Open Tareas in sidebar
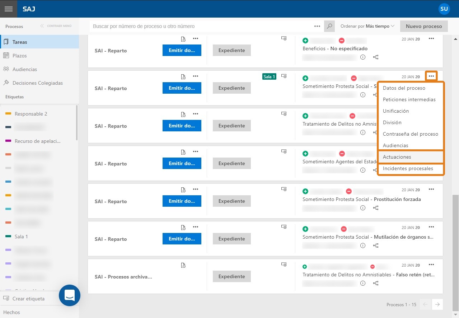This screenshot has width=459, height=318. click(39, 42)
